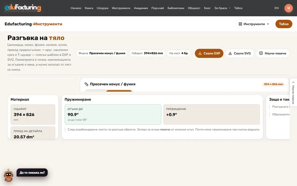This screenshot has height=186, width=297.
Task: Click the ruler icon beside Пресечен конус
Action: pyautogui.click(x=87, y=84)
